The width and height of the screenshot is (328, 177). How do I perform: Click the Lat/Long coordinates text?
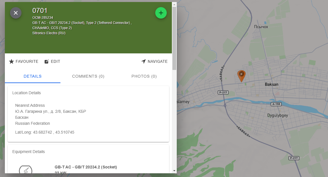pyautogui.click(x=45, y=132)
